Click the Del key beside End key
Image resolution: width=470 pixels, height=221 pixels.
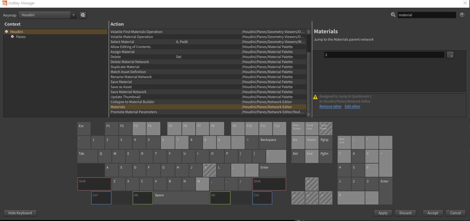298,156
